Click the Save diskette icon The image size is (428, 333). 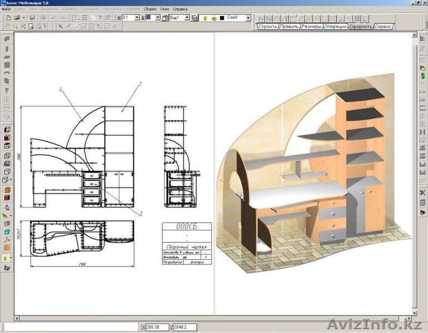(32, 18)
